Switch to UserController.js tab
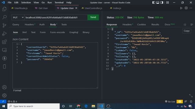Viewport: 195px width, 109px height. (x=92, y=8)
